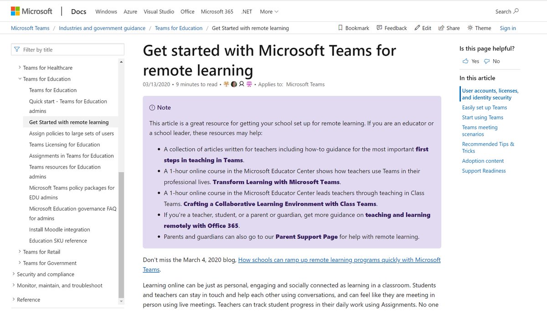
Task: Collapse Teams for Education node
Action: click(x=20, y=79)
